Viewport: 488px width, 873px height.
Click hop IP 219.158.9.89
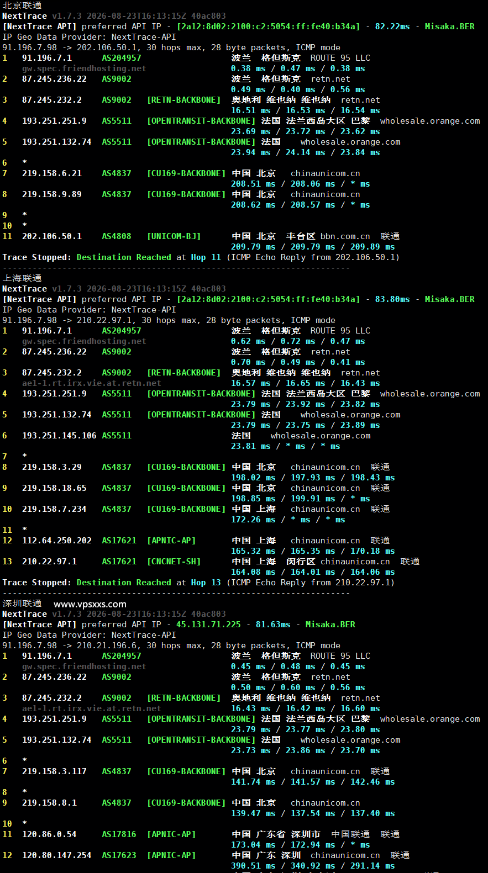52,194
